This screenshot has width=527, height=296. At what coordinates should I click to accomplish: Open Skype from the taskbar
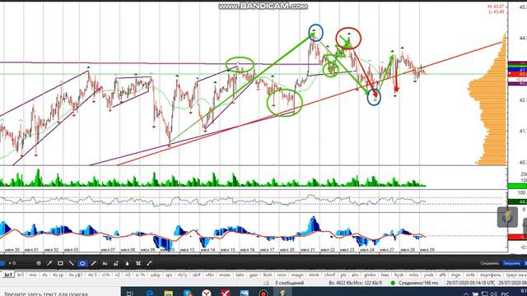[x=188, y=294]
